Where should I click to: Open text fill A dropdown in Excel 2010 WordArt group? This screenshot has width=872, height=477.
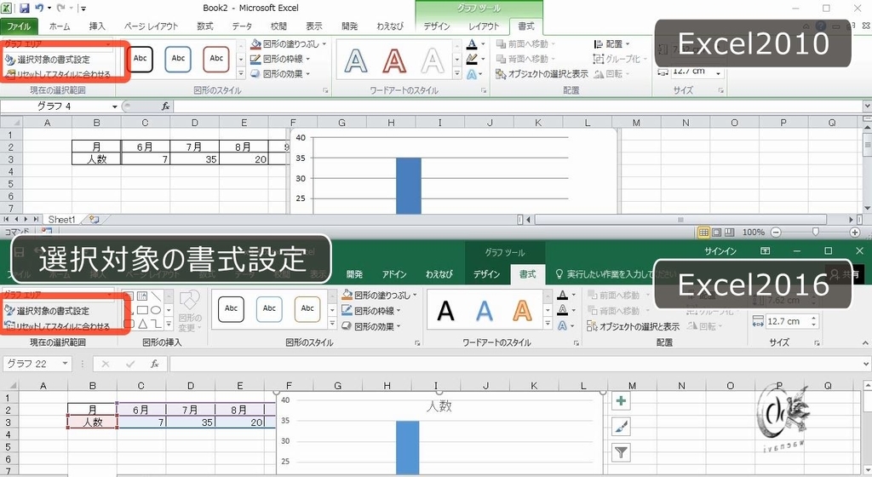pos(483,44)
